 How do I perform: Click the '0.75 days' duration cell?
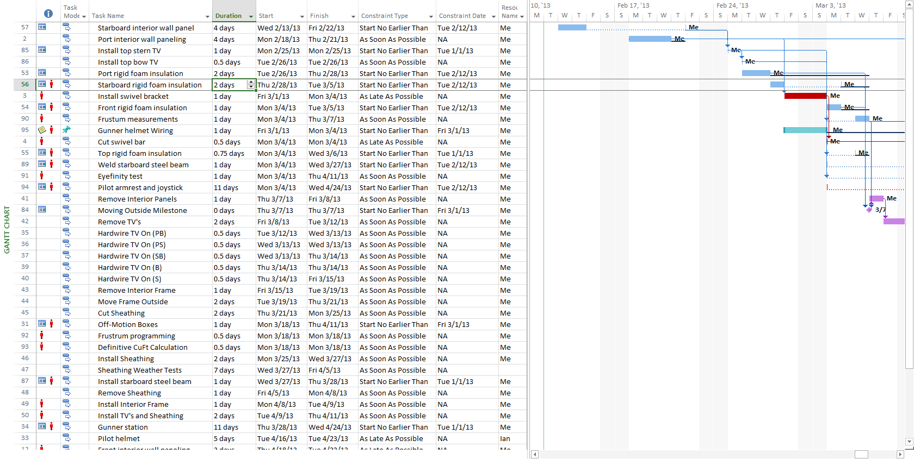pos(234,153)
